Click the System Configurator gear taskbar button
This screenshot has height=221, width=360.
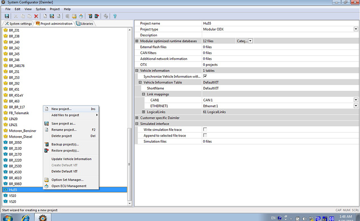[x=43, y=217]
